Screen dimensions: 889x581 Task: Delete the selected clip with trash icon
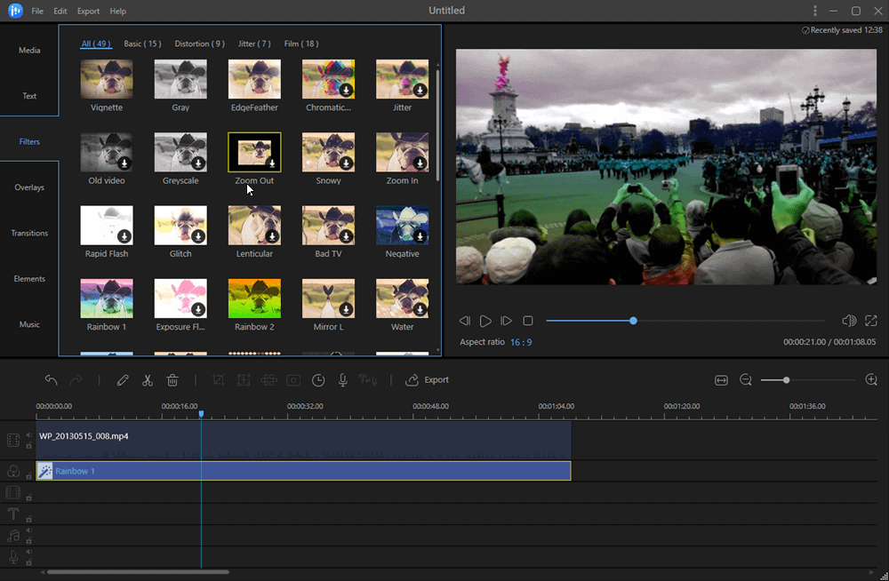click(172, 380)
